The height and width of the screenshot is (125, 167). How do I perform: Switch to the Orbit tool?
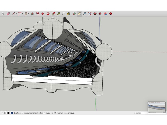click(74, 14)
